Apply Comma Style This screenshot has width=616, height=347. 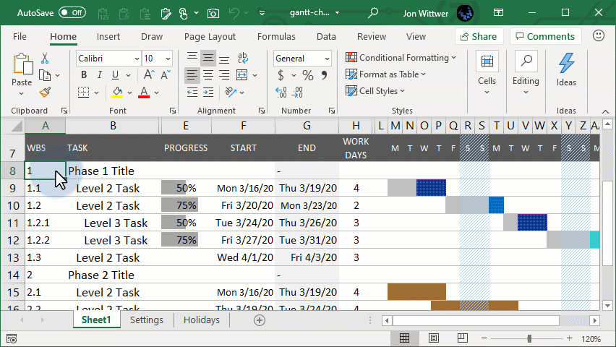[324, 74]
